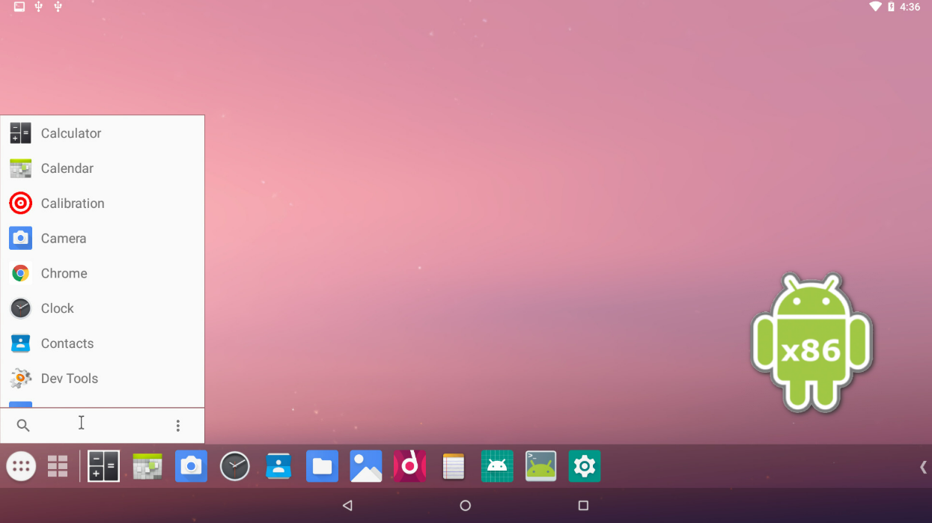The width and height of the screenshot is (932, 523).
Task: Open the pink Music app in taskbar
Action: coord(409,466)
